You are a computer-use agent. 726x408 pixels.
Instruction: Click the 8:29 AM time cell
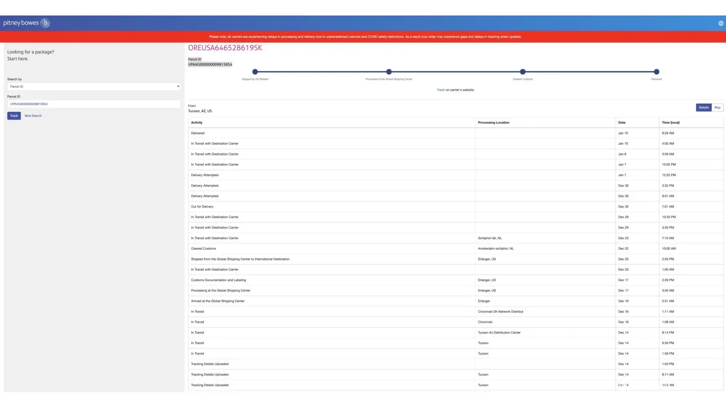[x=668, y=133]
